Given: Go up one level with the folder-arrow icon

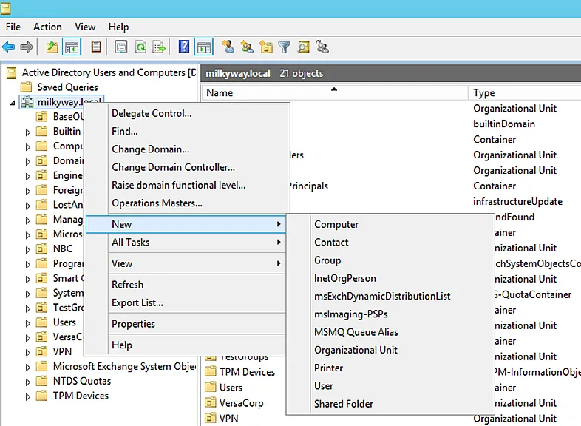Looking at the screenshot, I should click(x=52, y=47).
